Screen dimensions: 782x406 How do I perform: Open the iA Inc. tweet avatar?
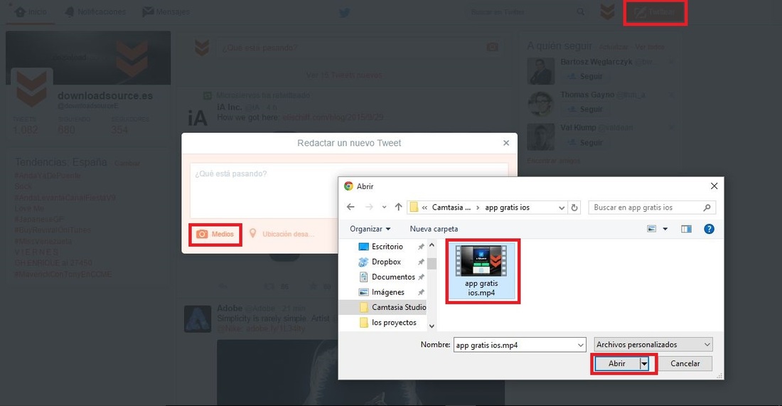point(198,118)
